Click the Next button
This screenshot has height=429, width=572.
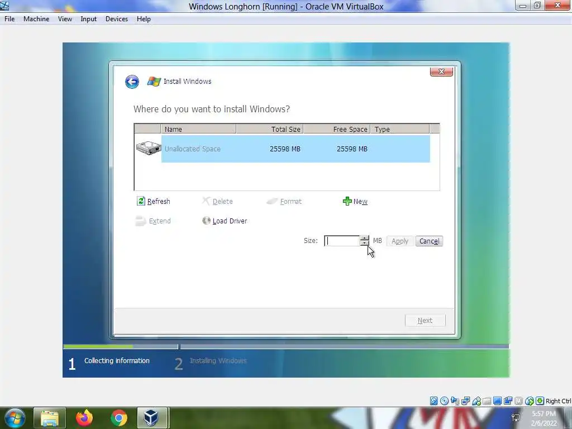coord(425,320)
